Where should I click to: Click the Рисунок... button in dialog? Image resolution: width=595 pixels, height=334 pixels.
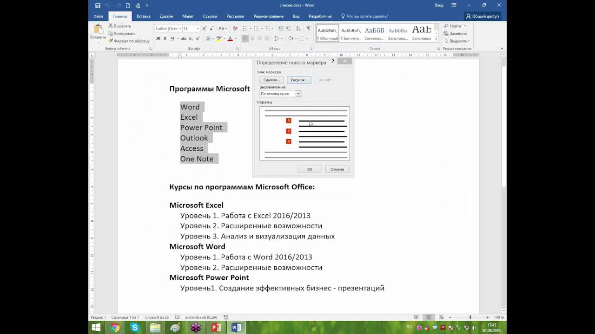[x=299, y=80]
